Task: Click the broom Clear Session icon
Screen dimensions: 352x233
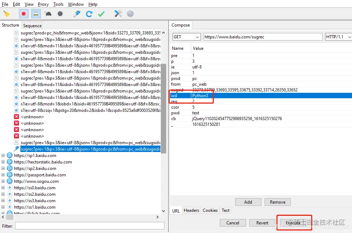Action: coord(7,14)
